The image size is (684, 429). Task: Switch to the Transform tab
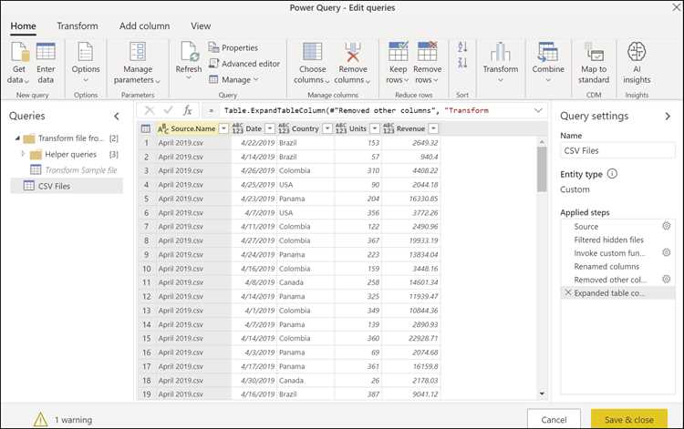point(78,26)
